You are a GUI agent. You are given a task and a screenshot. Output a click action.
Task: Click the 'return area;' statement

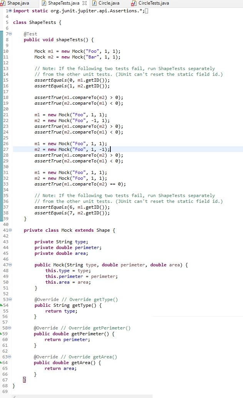60,369
